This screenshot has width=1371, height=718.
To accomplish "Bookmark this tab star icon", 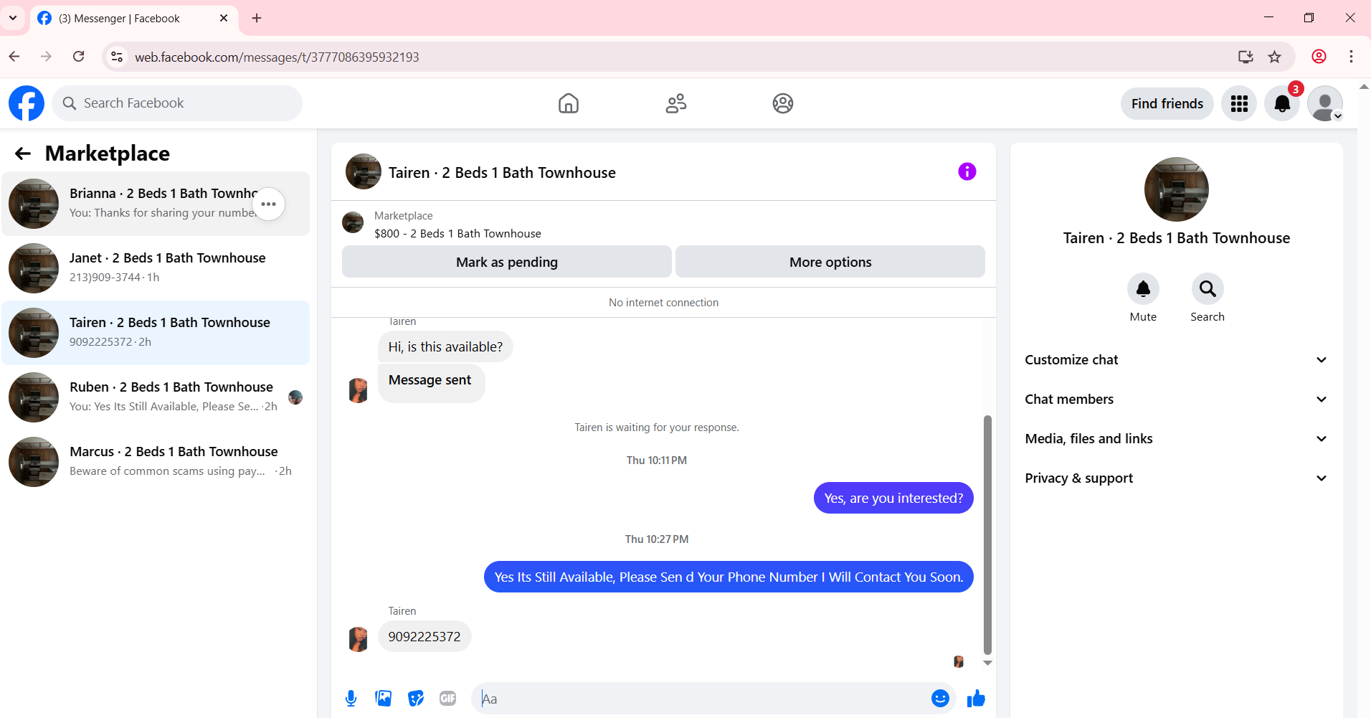I will click(x=1274, y=57).
